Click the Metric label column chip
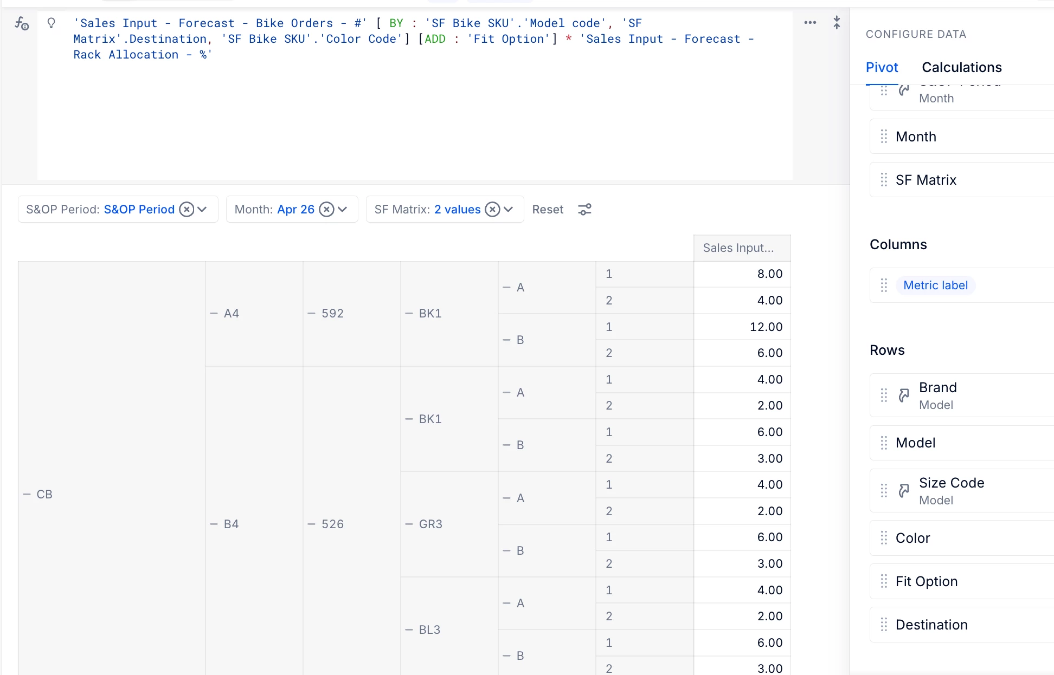The height and width of the screenshot is (675, 1054). point(935,285)
